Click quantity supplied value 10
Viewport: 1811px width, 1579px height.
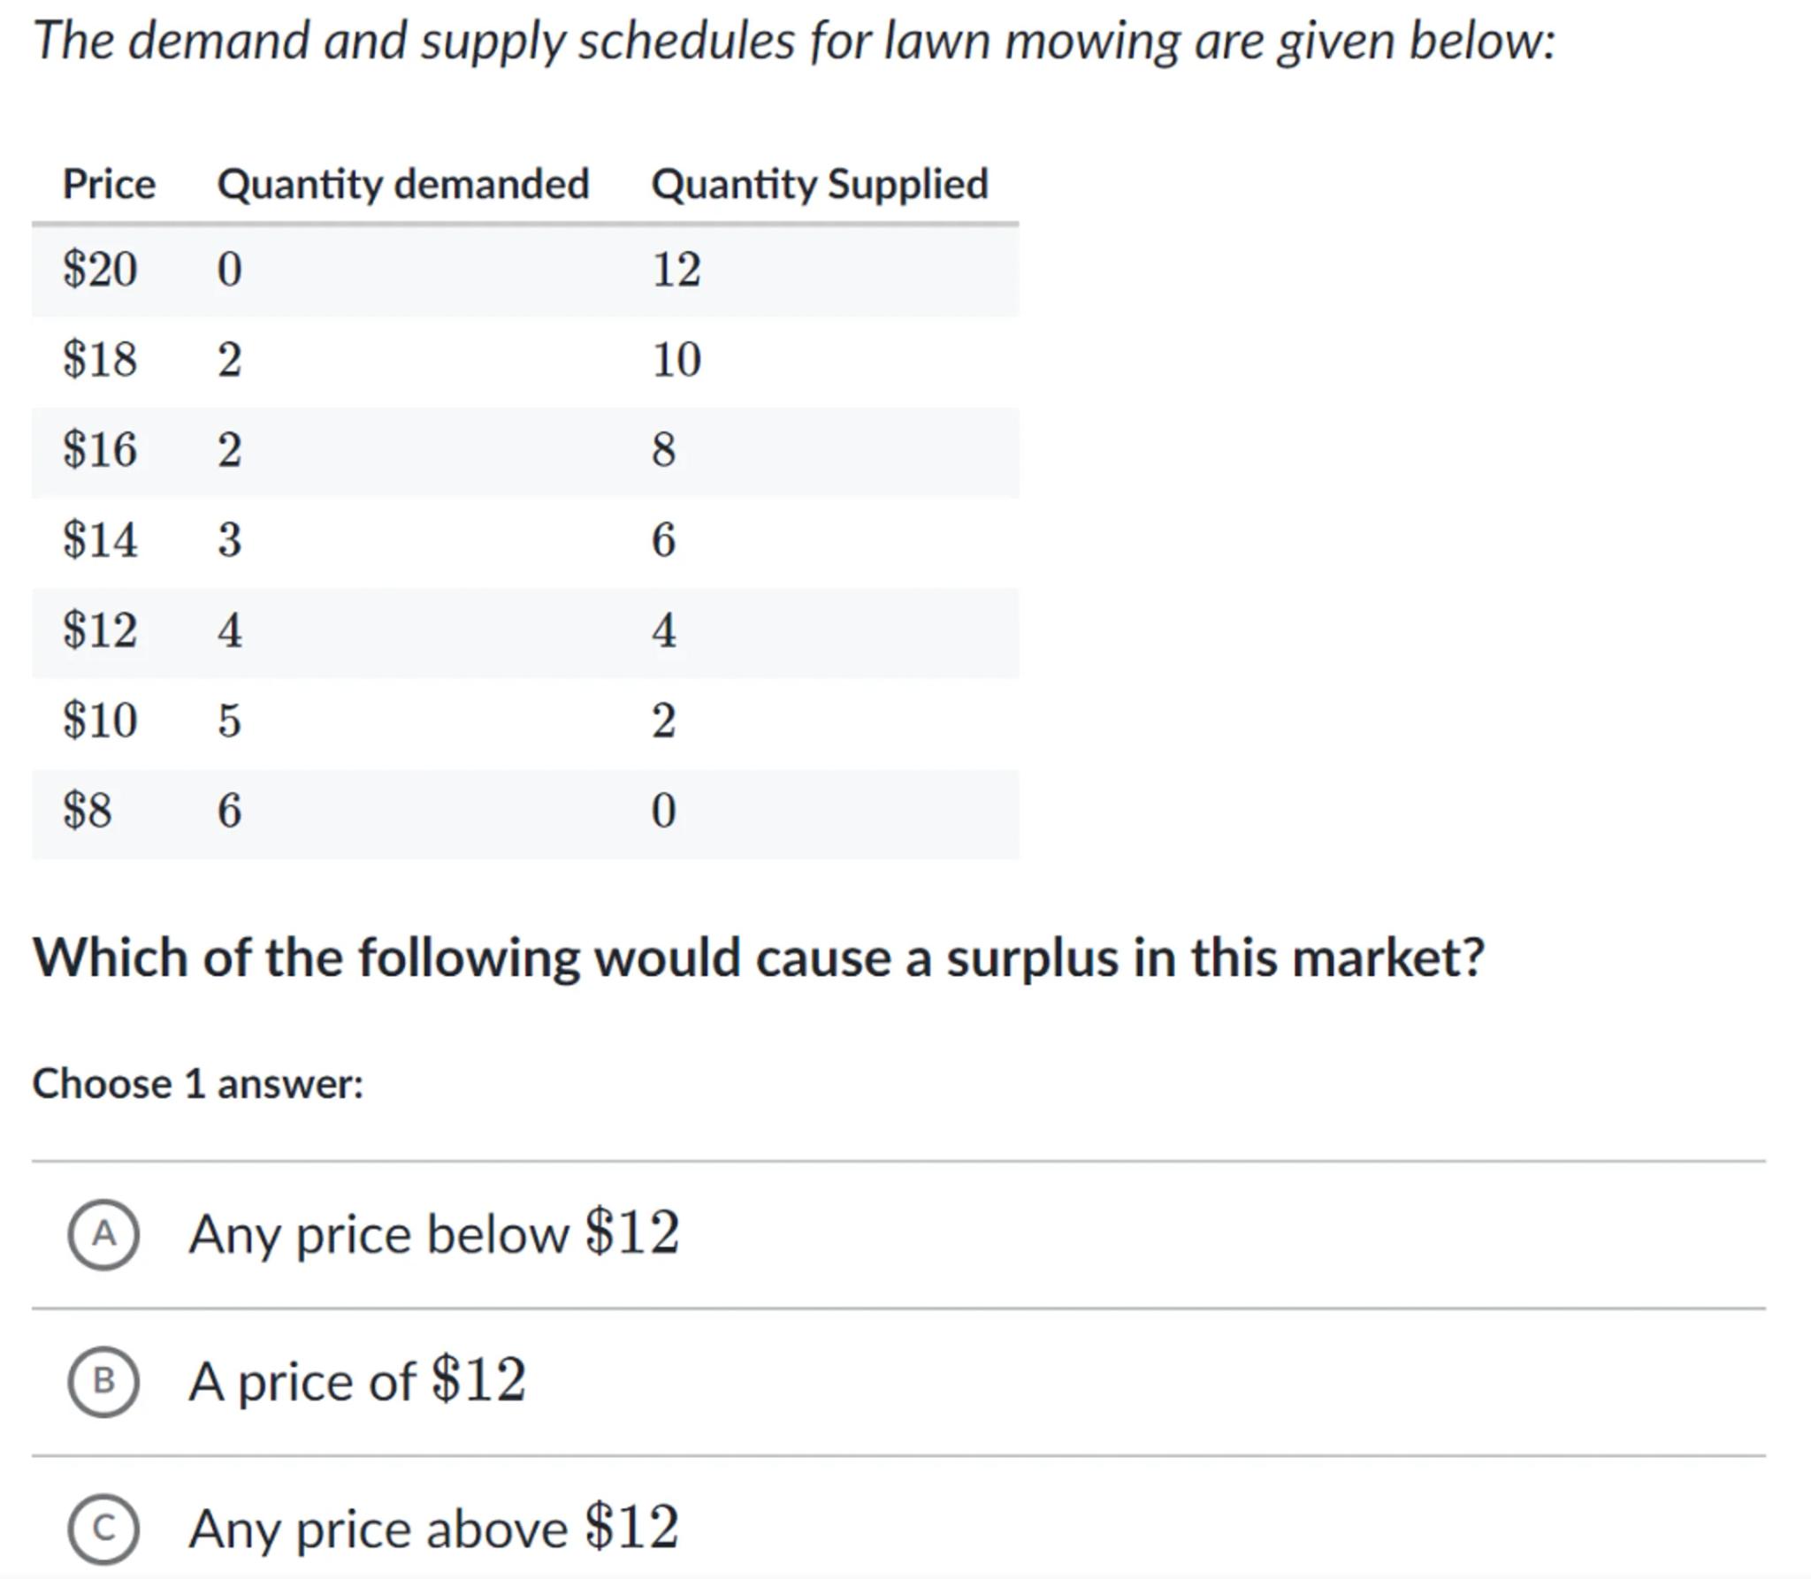click(676, 360)
